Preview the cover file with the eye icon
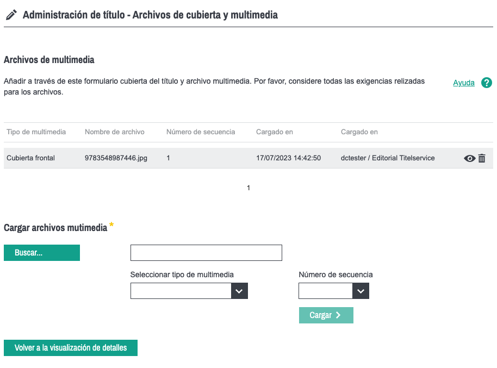 point(469,159)
